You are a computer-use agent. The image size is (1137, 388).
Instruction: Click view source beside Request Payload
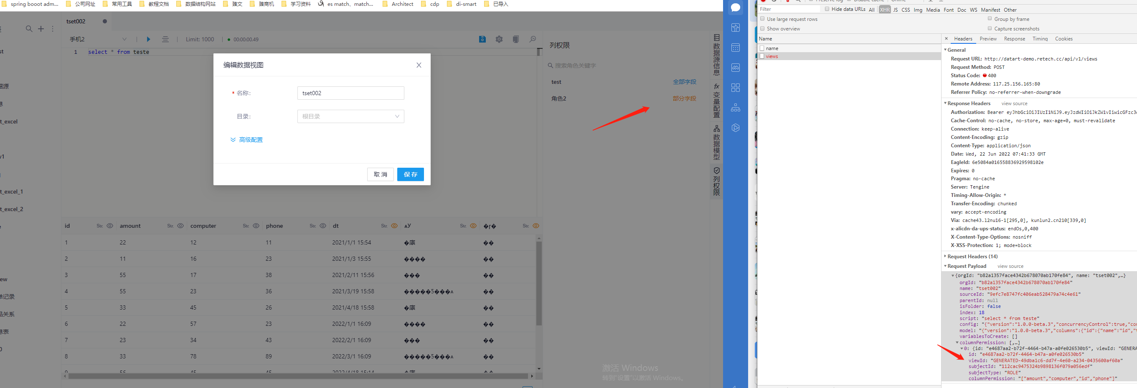pyautogui.click(x=1010, y=266)
